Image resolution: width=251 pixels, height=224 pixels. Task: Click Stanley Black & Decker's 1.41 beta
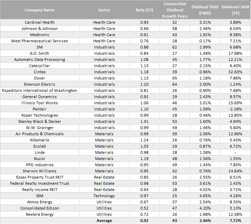click(x=144, y=121)
